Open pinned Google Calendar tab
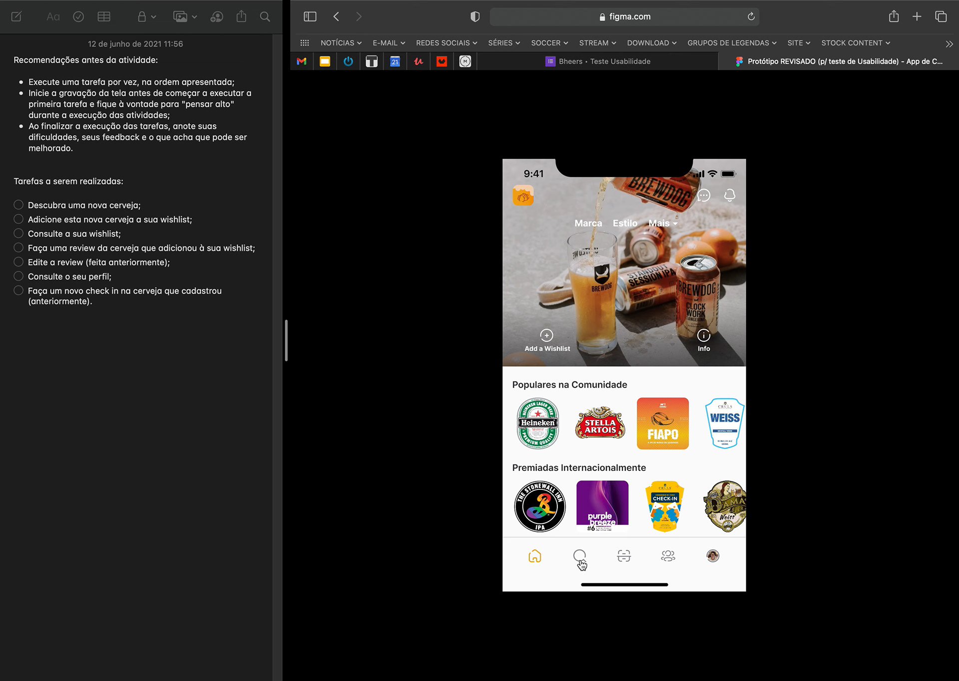Viewport: 959px width, 681px height. point(395,61)
